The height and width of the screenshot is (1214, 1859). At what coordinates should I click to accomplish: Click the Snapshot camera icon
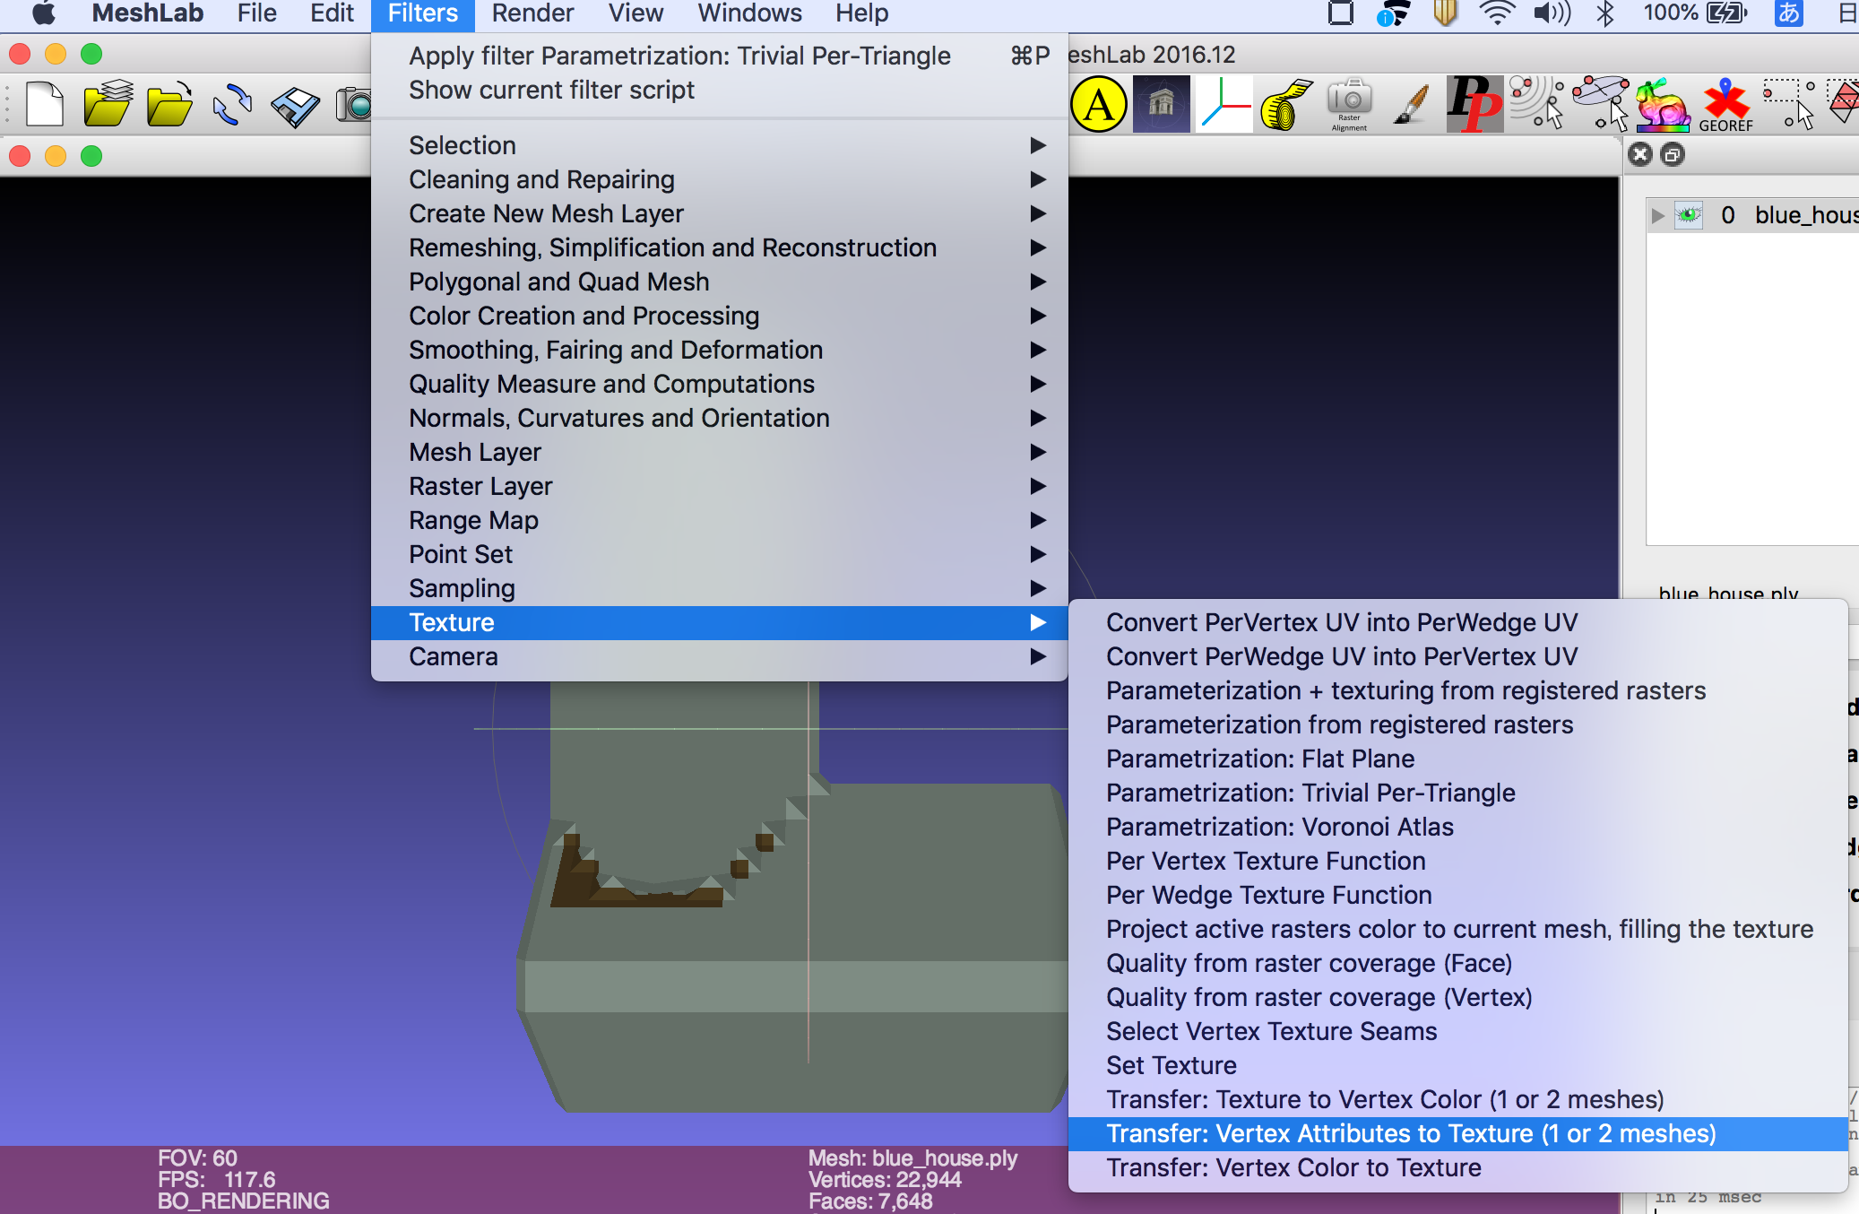point(355,105)
